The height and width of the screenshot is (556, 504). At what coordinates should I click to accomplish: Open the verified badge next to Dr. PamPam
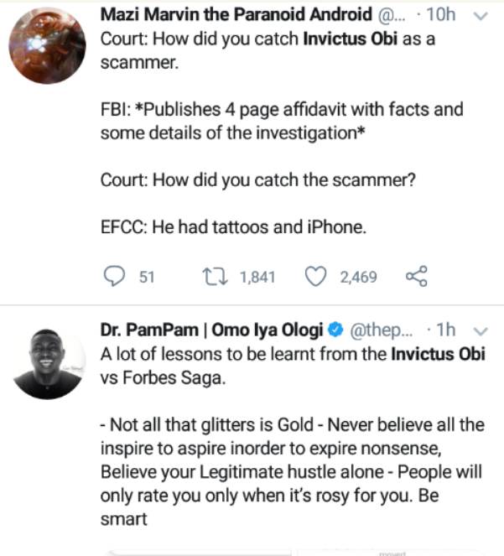pyautogui.click(x=335, y=330)
